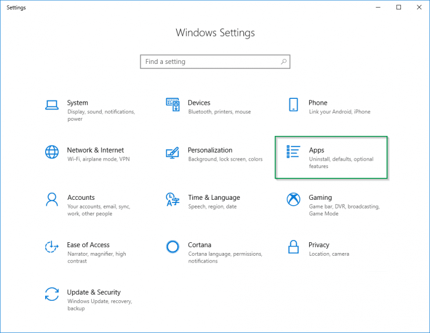Open the Privacy padlock icon
Viewport: 430px width, 333px height.
coord(293,247)
